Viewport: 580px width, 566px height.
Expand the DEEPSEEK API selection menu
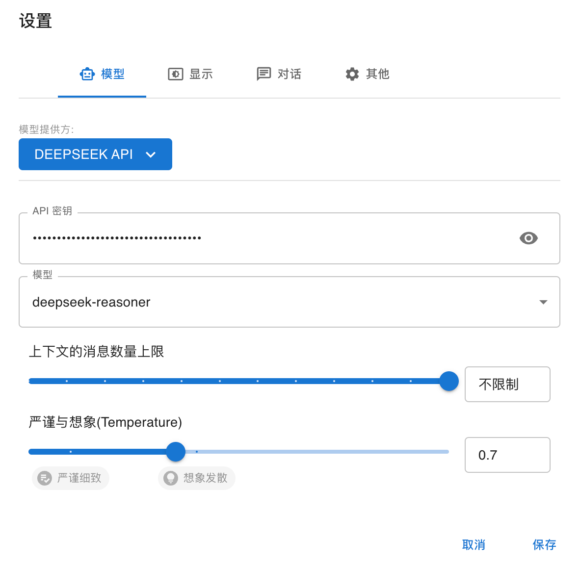click(95, 154)
